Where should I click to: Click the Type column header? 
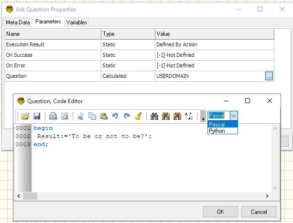[128, 34]
